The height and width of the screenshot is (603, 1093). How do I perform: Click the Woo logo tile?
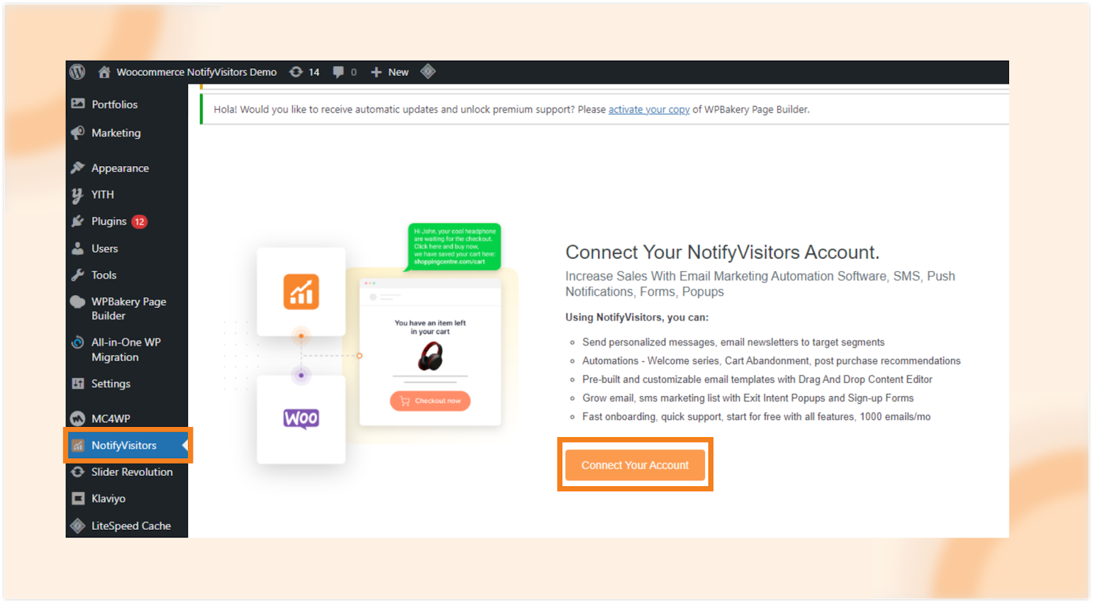(301, 419)
